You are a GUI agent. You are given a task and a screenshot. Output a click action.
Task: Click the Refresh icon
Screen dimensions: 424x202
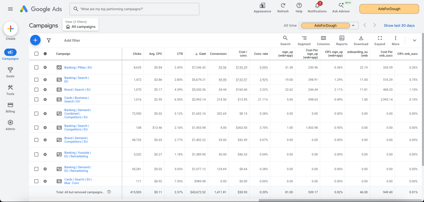(283, 5)
